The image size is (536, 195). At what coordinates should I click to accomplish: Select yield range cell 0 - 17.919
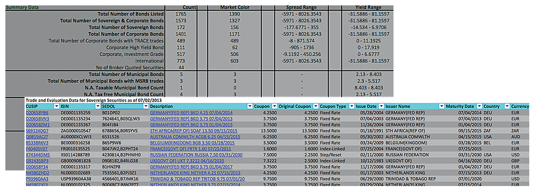(368, 47)
